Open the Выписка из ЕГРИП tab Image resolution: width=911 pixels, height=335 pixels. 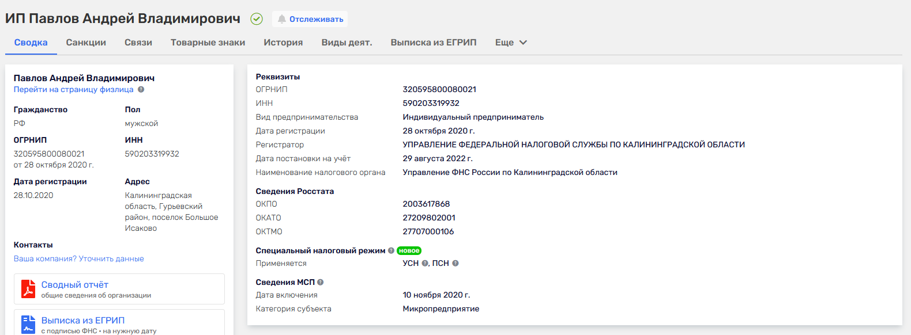pyautogui.click(x=434, y=43)
